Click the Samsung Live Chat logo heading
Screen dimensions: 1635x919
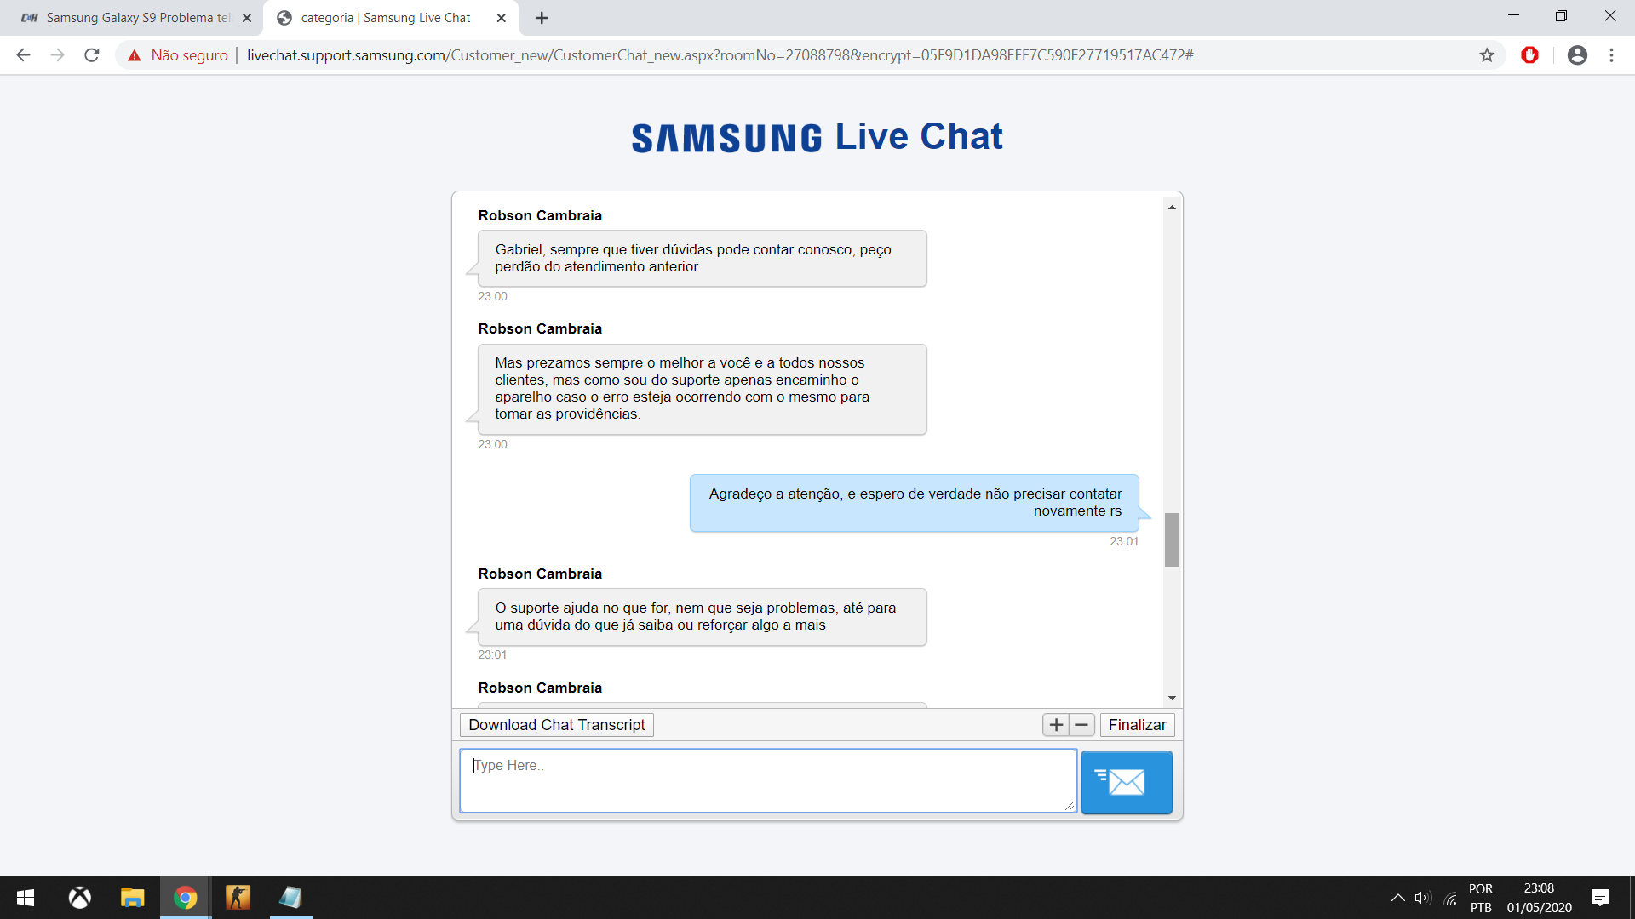point(817,137)
